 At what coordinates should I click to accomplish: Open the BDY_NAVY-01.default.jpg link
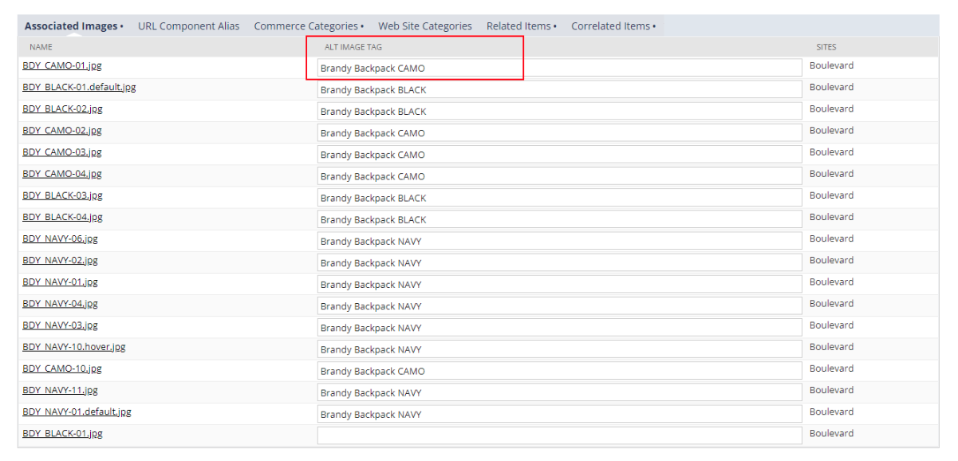77,412
